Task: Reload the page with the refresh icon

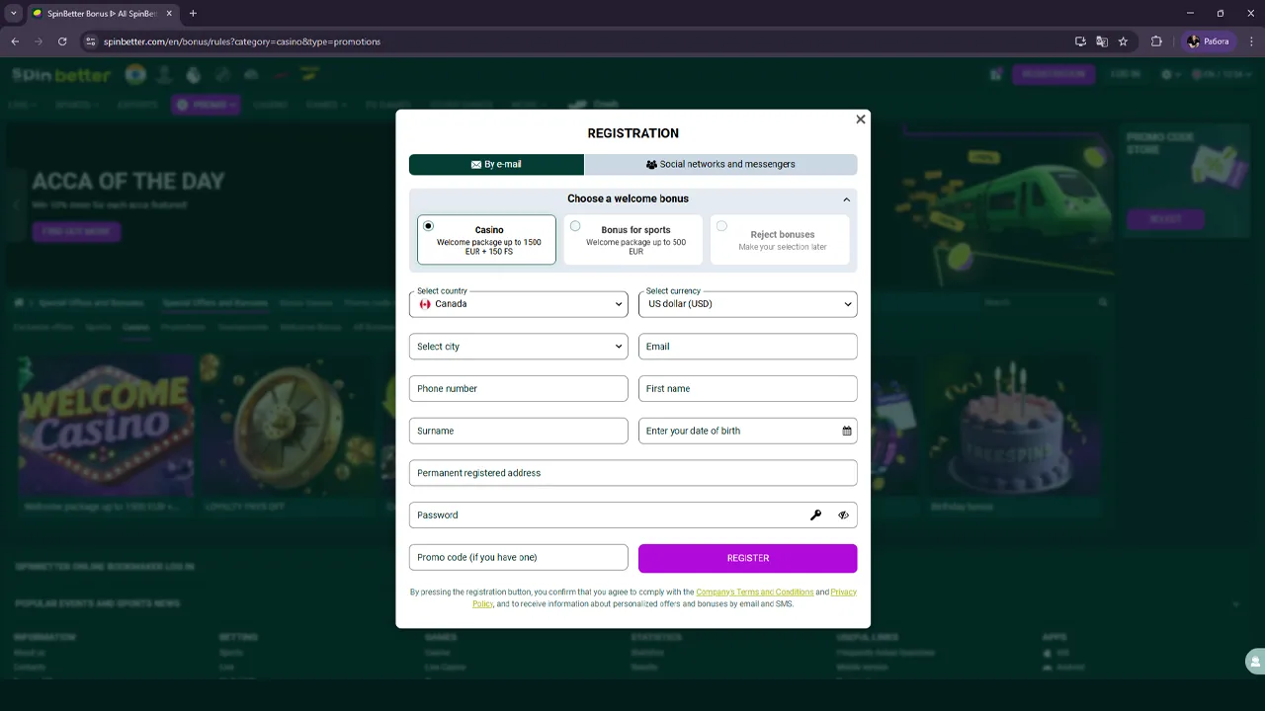Action: [62, 41]
